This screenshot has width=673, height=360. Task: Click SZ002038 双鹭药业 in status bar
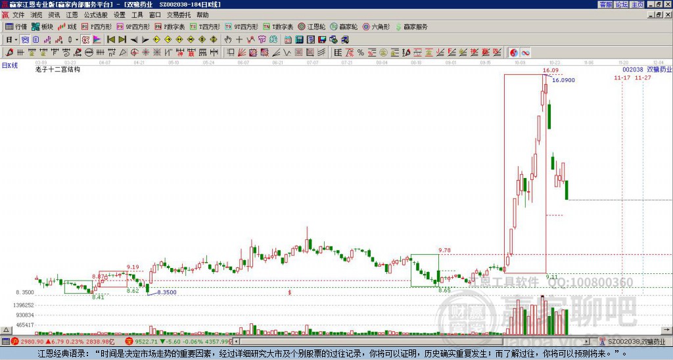tap(636, 342)
